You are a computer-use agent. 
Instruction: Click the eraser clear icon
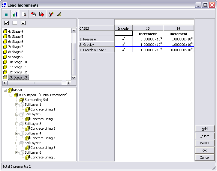tap(51, 14)
